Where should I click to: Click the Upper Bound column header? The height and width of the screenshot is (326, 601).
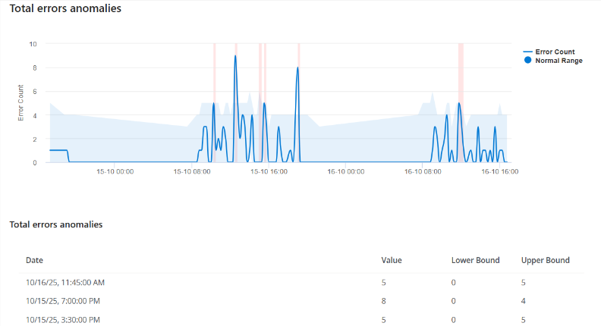pos(545,260)
